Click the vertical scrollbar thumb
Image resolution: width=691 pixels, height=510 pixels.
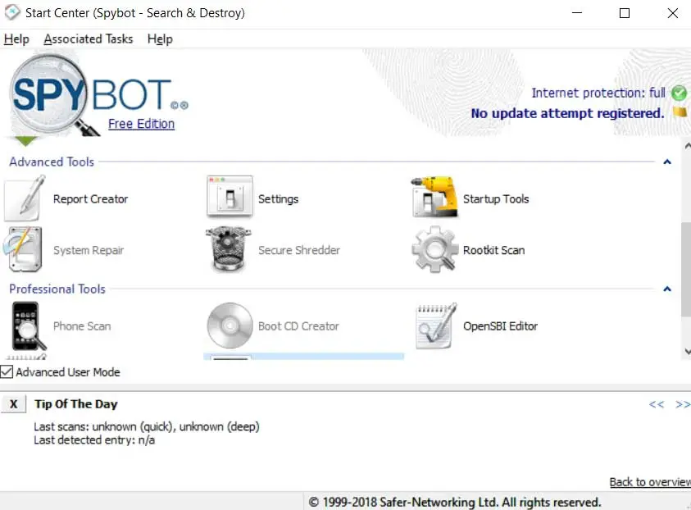[686, 269]
